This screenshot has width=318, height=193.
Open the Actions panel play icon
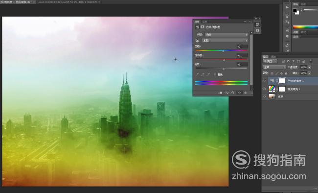287,7
